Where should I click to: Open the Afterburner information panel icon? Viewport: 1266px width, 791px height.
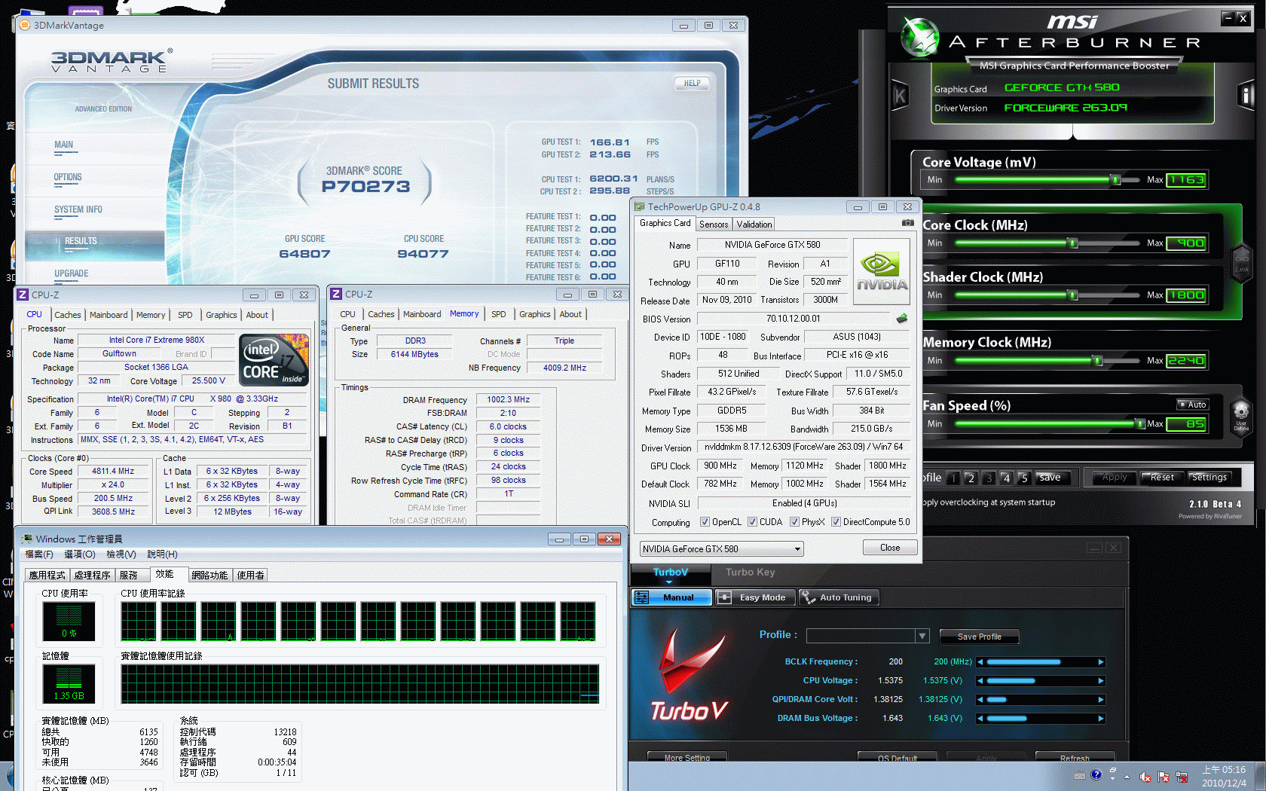pyautogui.click(x=1245, y=96)
